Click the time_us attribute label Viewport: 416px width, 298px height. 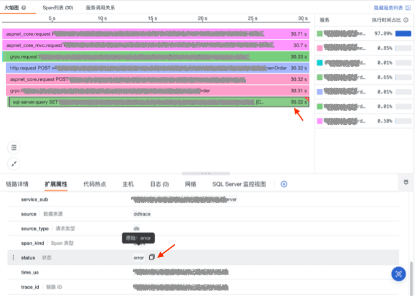30,272
